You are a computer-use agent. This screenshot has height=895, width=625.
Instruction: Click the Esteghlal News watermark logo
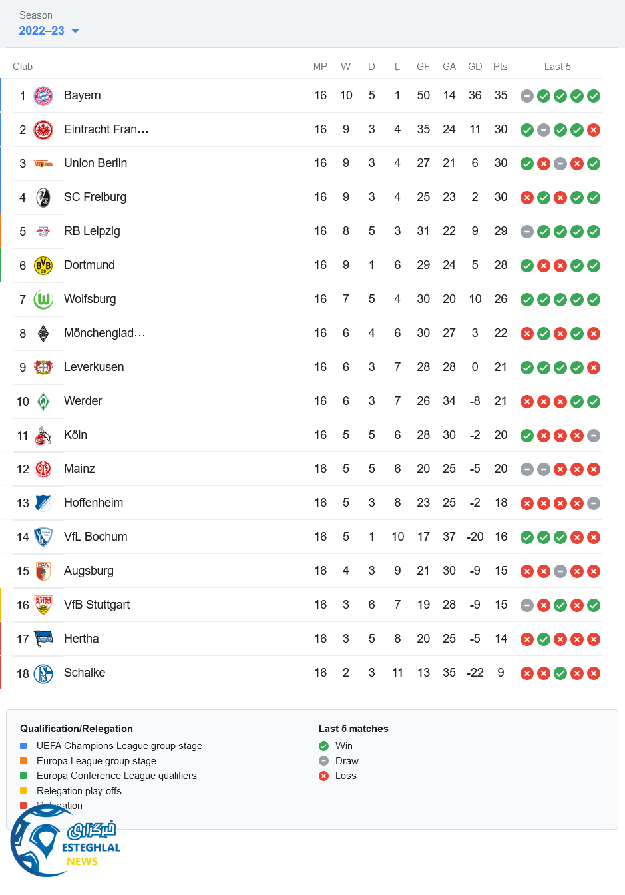click(x=65, y=842)
